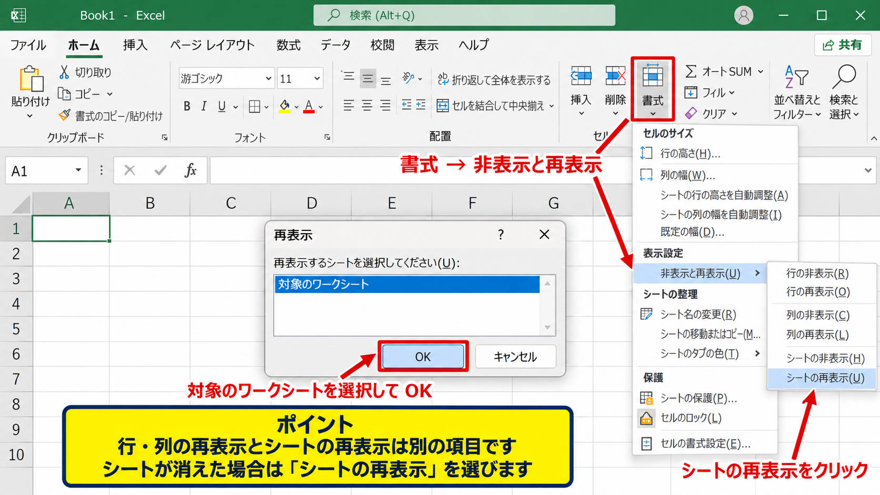This screenshot has height=495, width=880.
Task: Open the font size 11 dropdown
Action: tap(317, 78)
